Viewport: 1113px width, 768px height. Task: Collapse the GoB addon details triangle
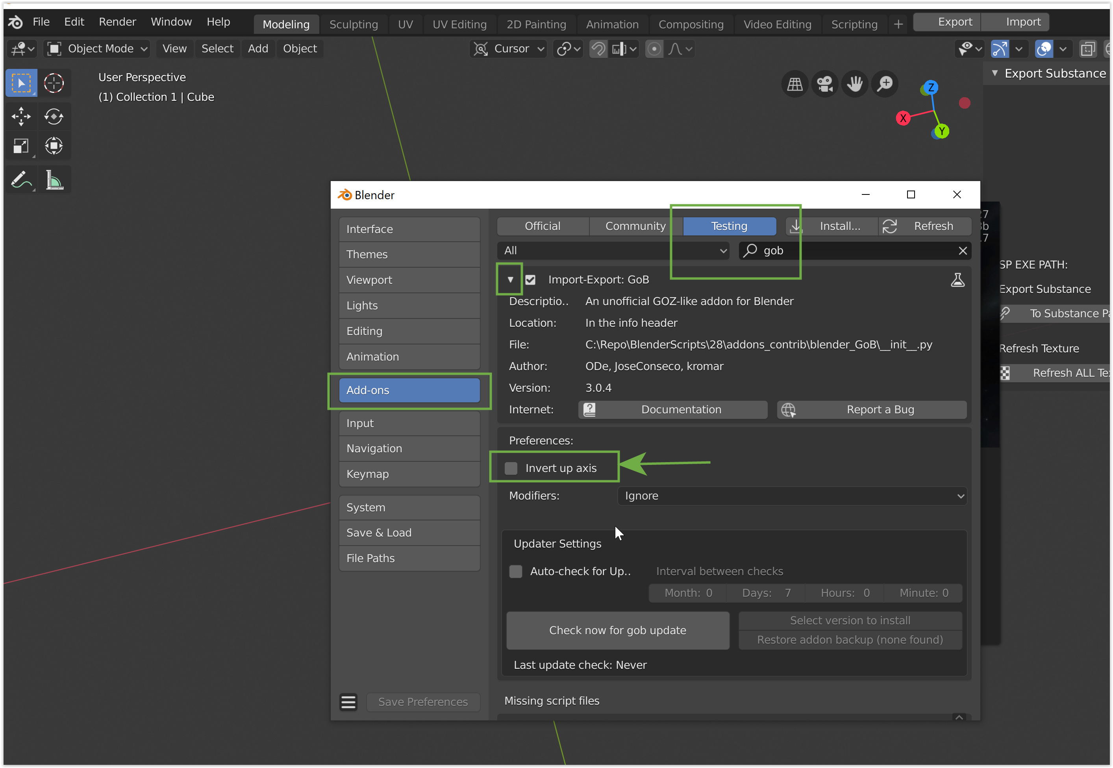click(x=510, y=279)
